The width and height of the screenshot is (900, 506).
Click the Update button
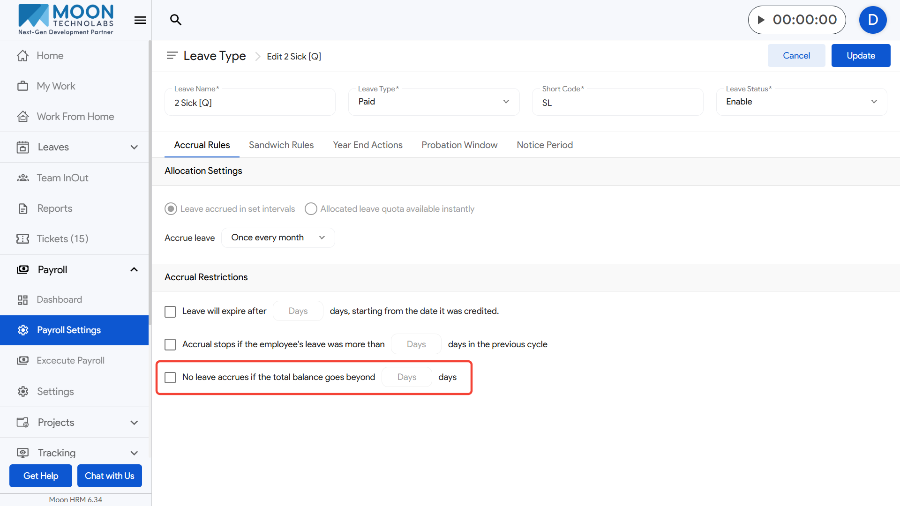click(860, 55)
